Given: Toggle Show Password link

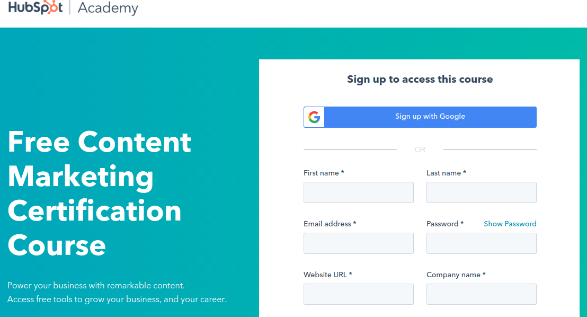Looking at the screenshot, I should click(510, 224).
